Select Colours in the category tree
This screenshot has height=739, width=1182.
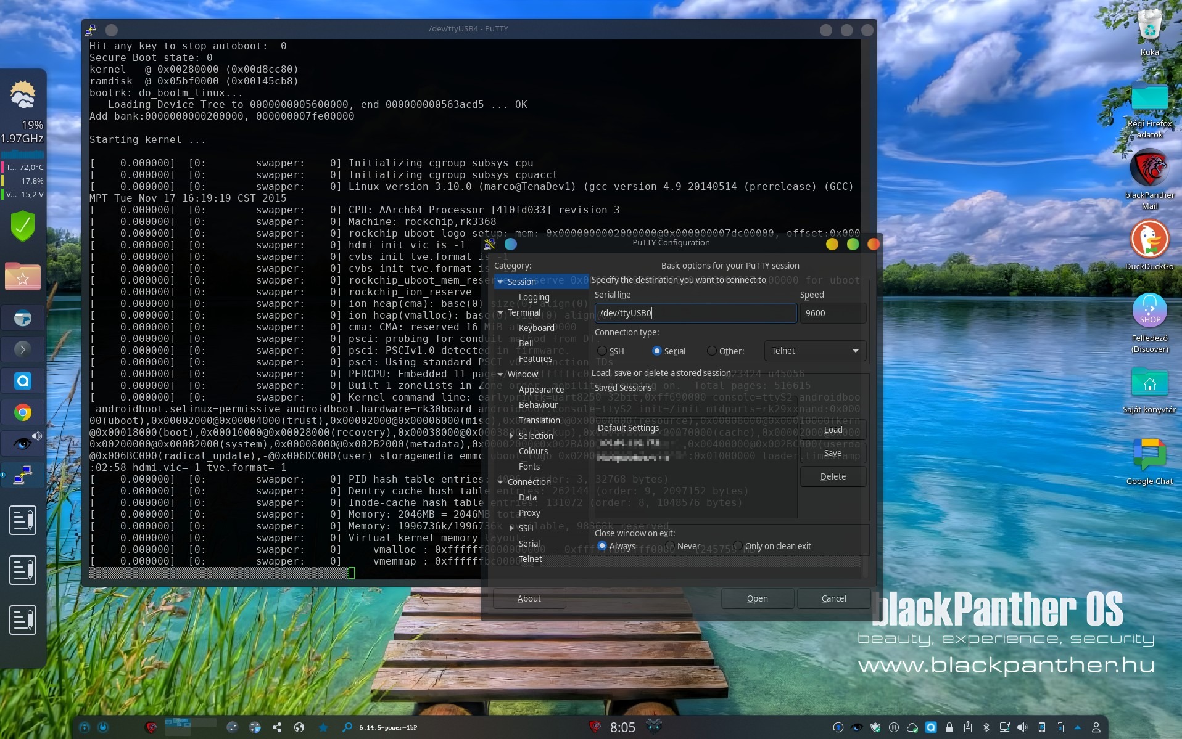[533, 451]
